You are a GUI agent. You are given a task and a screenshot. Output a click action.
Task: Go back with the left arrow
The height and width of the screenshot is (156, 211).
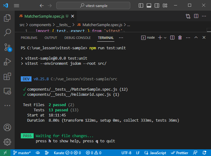pyautogui.click(x=42, y=5)
